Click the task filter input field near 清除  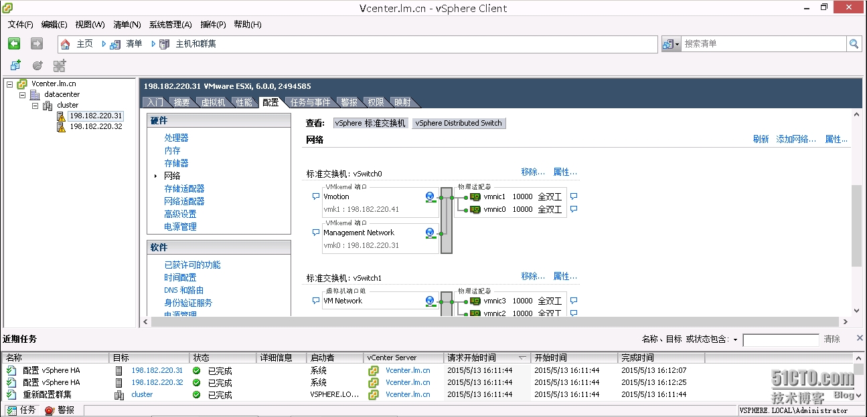[x=780, y=339]
